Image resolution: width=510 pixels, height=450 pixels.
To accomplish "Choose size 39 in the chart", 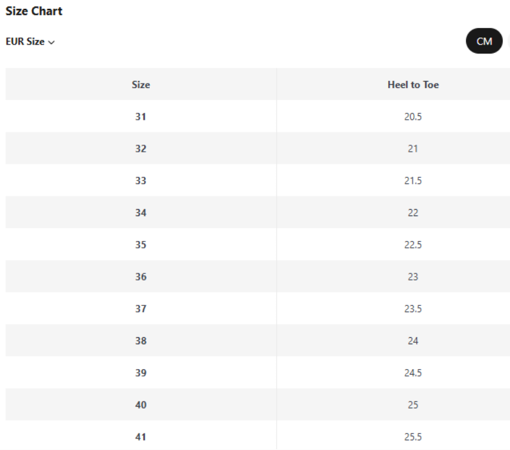I will tap(141, 373).
